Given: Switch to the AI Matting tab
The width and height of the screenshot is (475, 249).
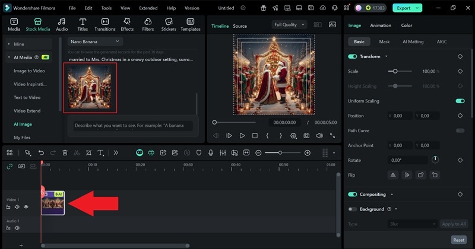Looking at the screenshot, I should pyautogui.click(x=413, y=41).
